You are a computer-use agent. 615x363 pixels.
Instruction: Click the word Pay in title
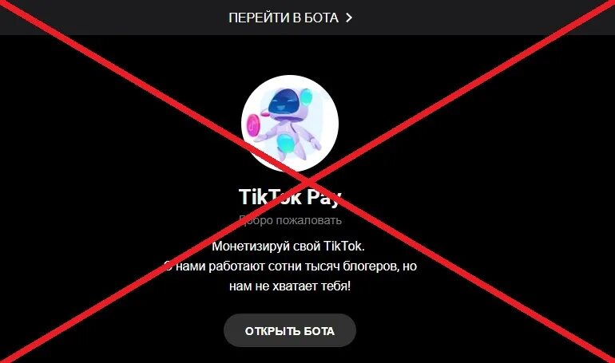pos(324,197)
